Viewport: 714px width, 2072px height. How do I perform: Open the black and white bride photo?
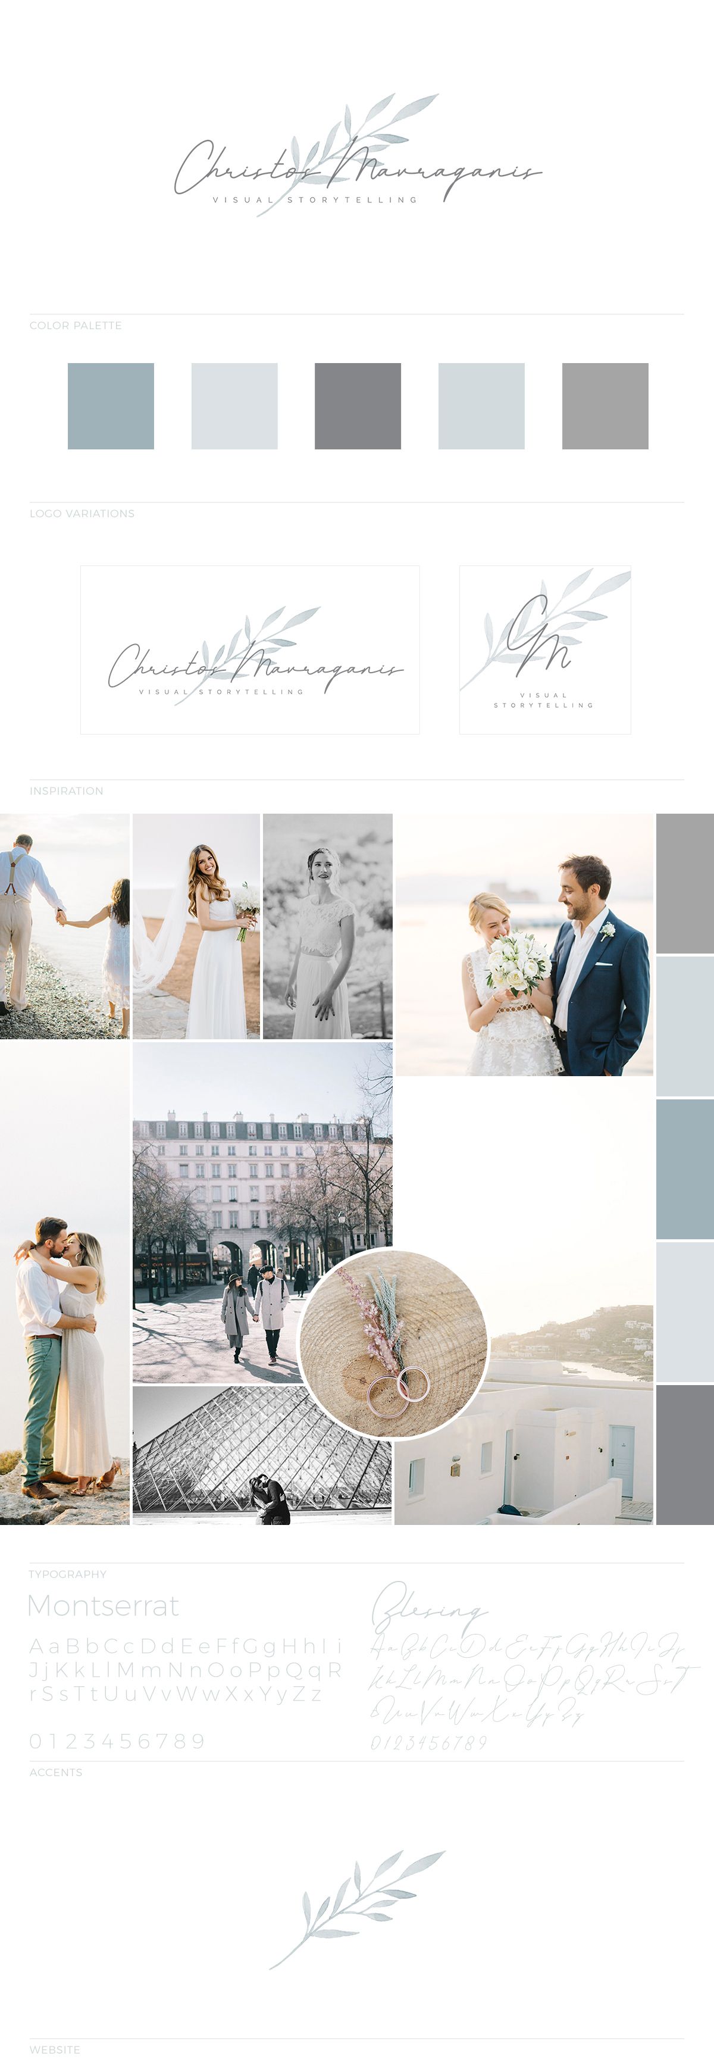pos(327,926)
